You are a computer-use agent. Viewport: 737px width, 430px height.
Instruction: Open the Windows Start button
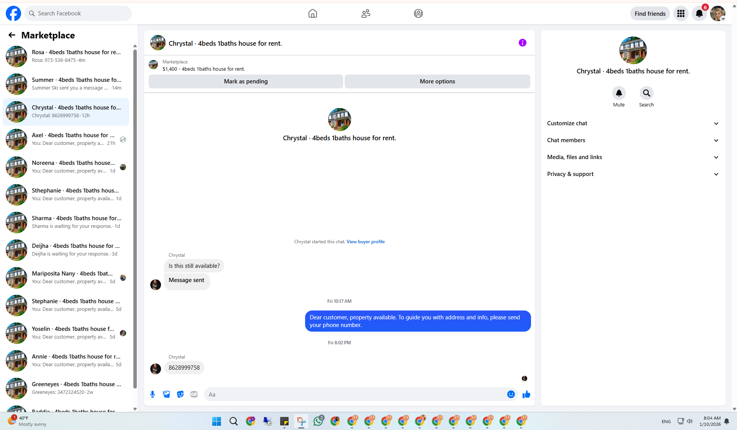[217, 422]
